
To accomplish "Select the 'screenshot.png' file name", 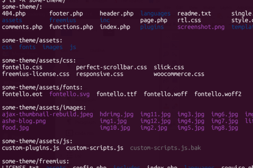I will 201,27.
